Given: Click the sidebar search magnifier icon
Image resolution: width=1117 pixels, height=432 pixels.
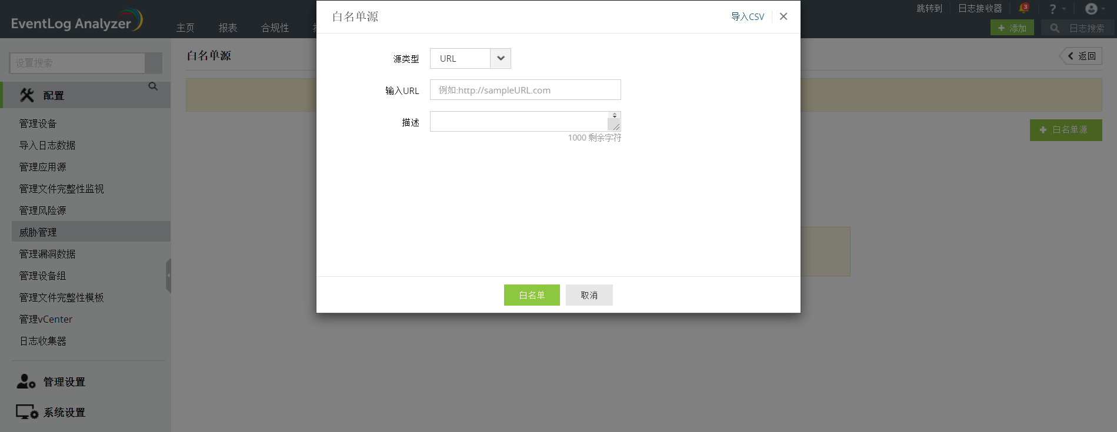Looking at the screenshot, I should coord(153,86).
